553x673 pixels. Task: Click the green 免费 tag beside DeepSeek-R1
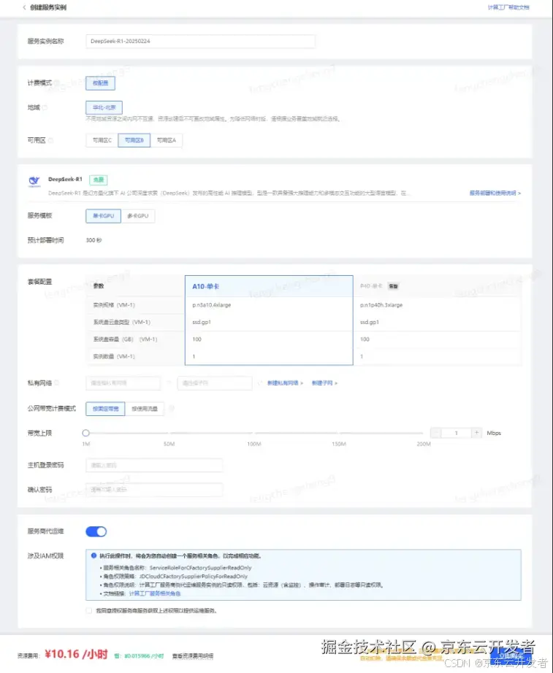[x=99, y=180]
